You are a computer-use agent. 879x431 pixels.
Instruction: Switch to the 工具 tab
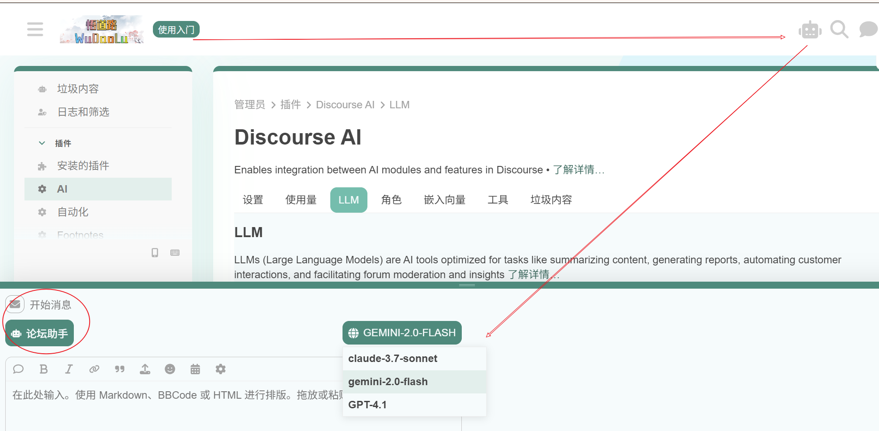498,200
